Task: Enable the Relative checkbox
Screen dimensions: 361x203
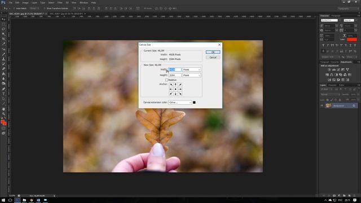Action: pyautogui.click(x=166, y=80)
